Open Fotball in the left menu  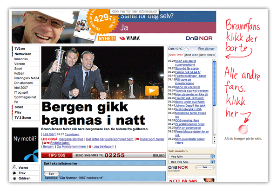point(19,73)
